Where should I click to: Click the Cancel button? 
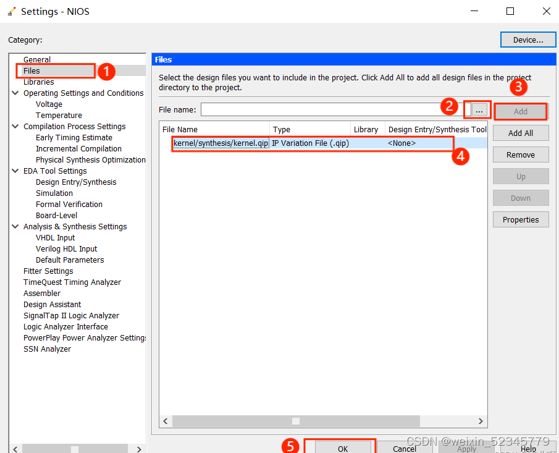pyautogui.click(x=405, y=448)
